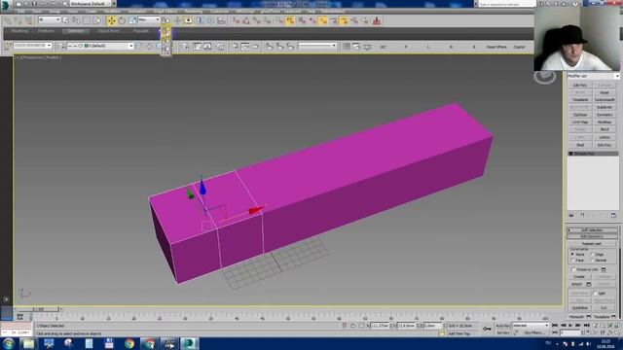
Task: Click the Select and Manipulate icon
Action: pyautogui.click(x=177, y=20)
